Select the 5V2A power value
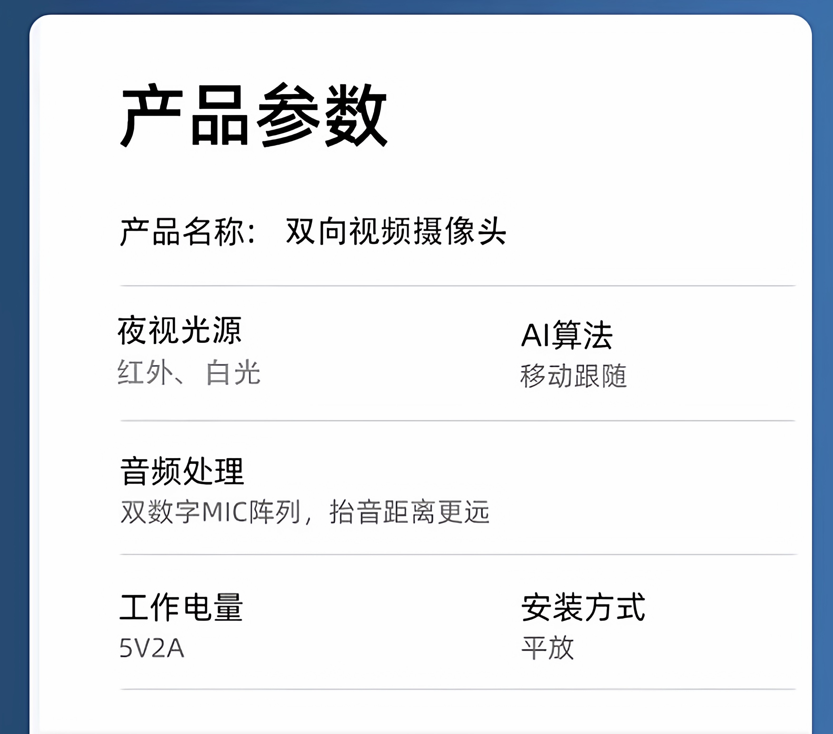833x734 pixels. click(x=152, y=648)
